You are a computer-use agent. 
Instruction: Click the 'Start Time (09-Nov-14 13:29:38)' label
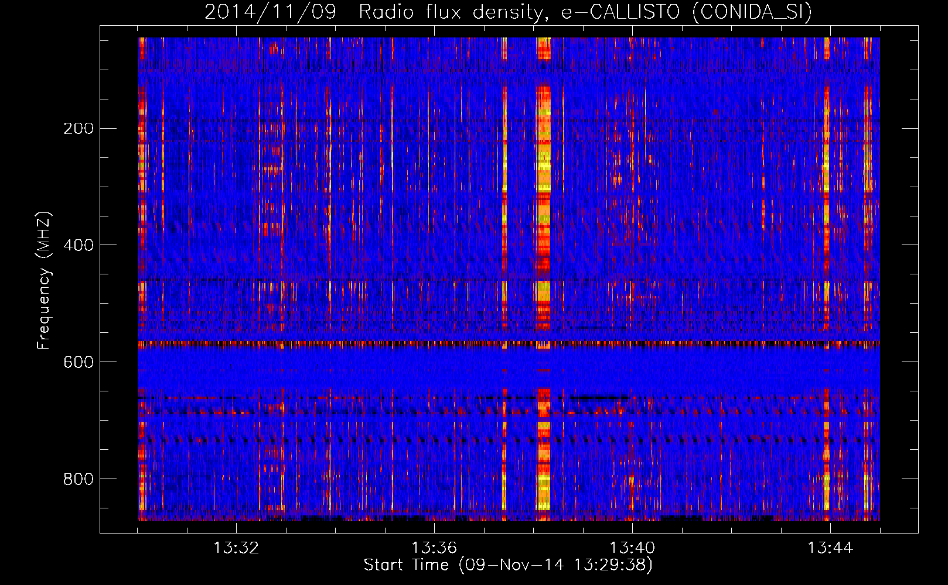point(508,565)
